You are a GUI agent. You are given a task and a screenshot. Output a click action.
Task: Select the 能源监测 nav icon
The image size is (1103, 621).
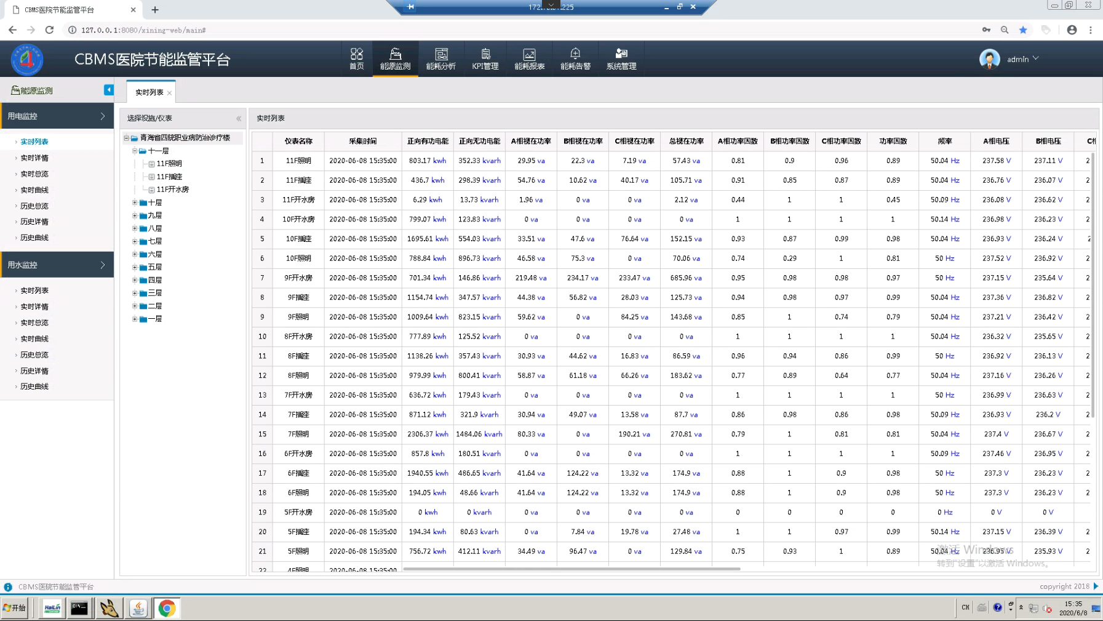click(x=395, y=59)
